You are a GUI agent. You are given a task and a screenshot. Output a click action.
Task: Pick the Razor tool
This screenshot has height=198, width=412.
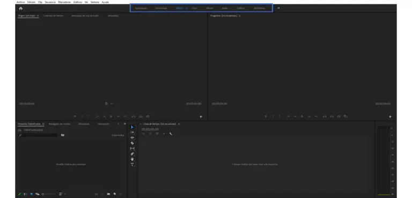(132, 143)
